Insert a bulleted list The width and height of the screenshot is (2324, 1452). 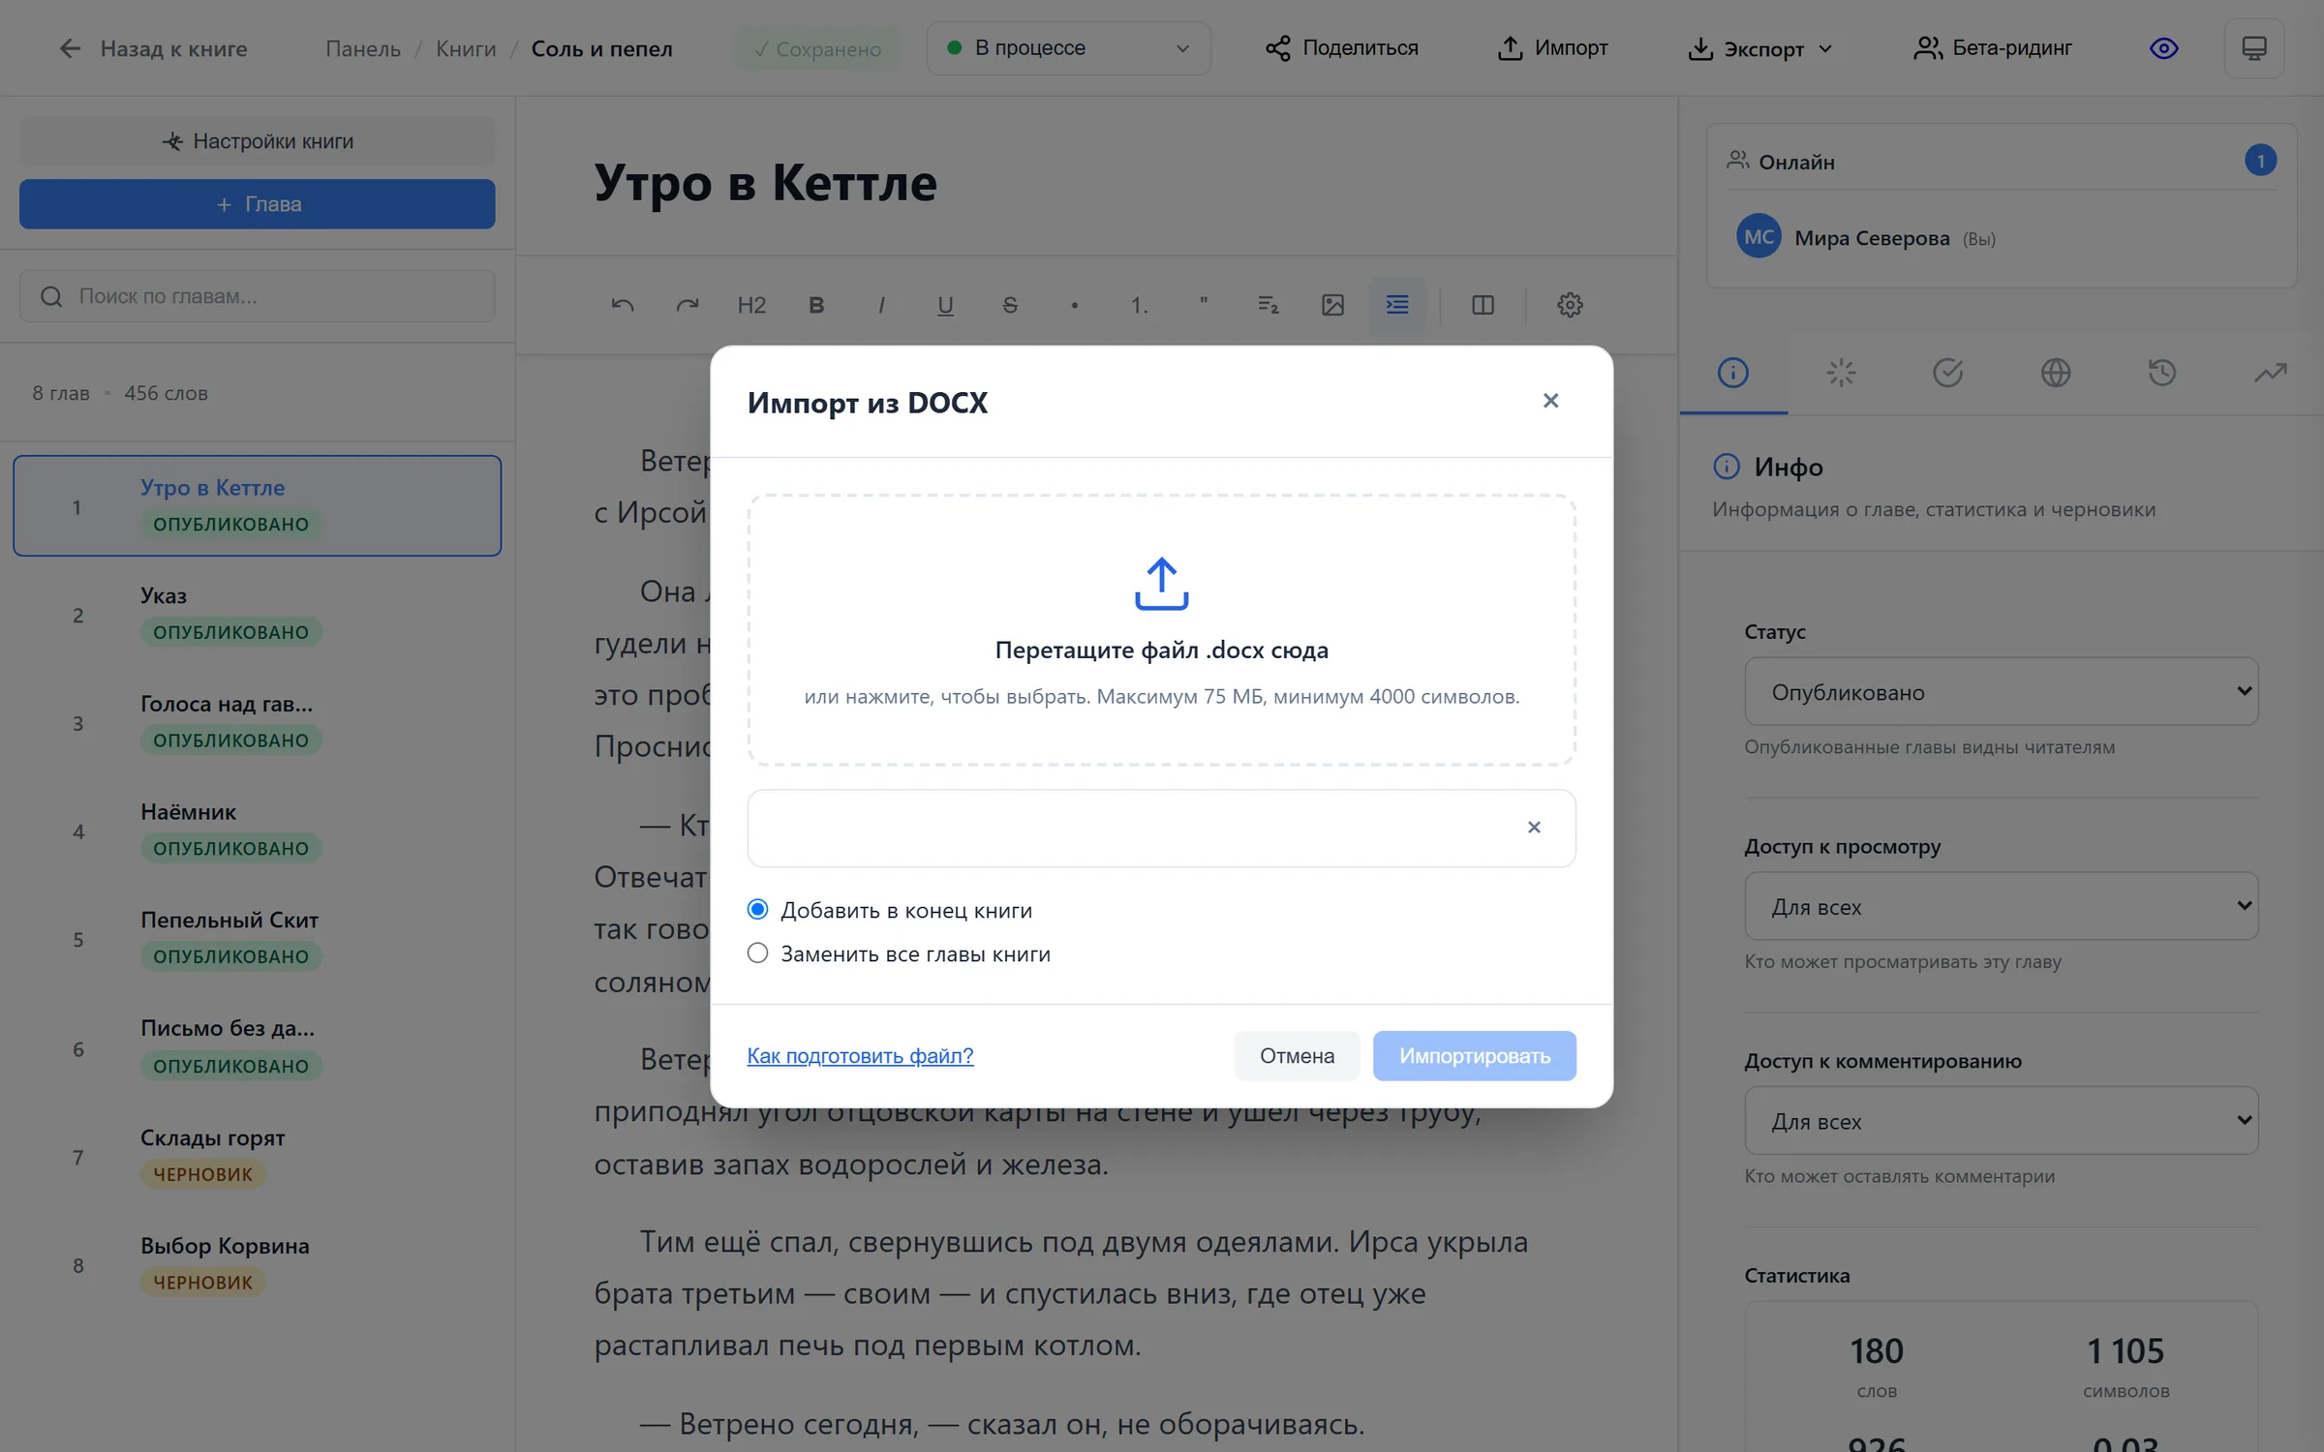pyautogui.click(x=1075, y=305)
